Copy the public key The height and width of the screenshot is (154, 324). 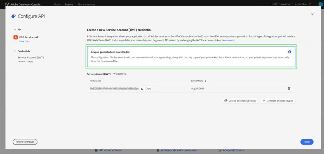point(147,89)
